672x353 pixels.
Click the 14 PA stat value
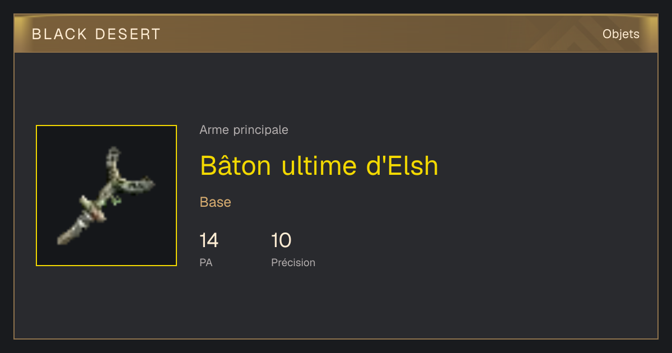(x=209, y=240)
